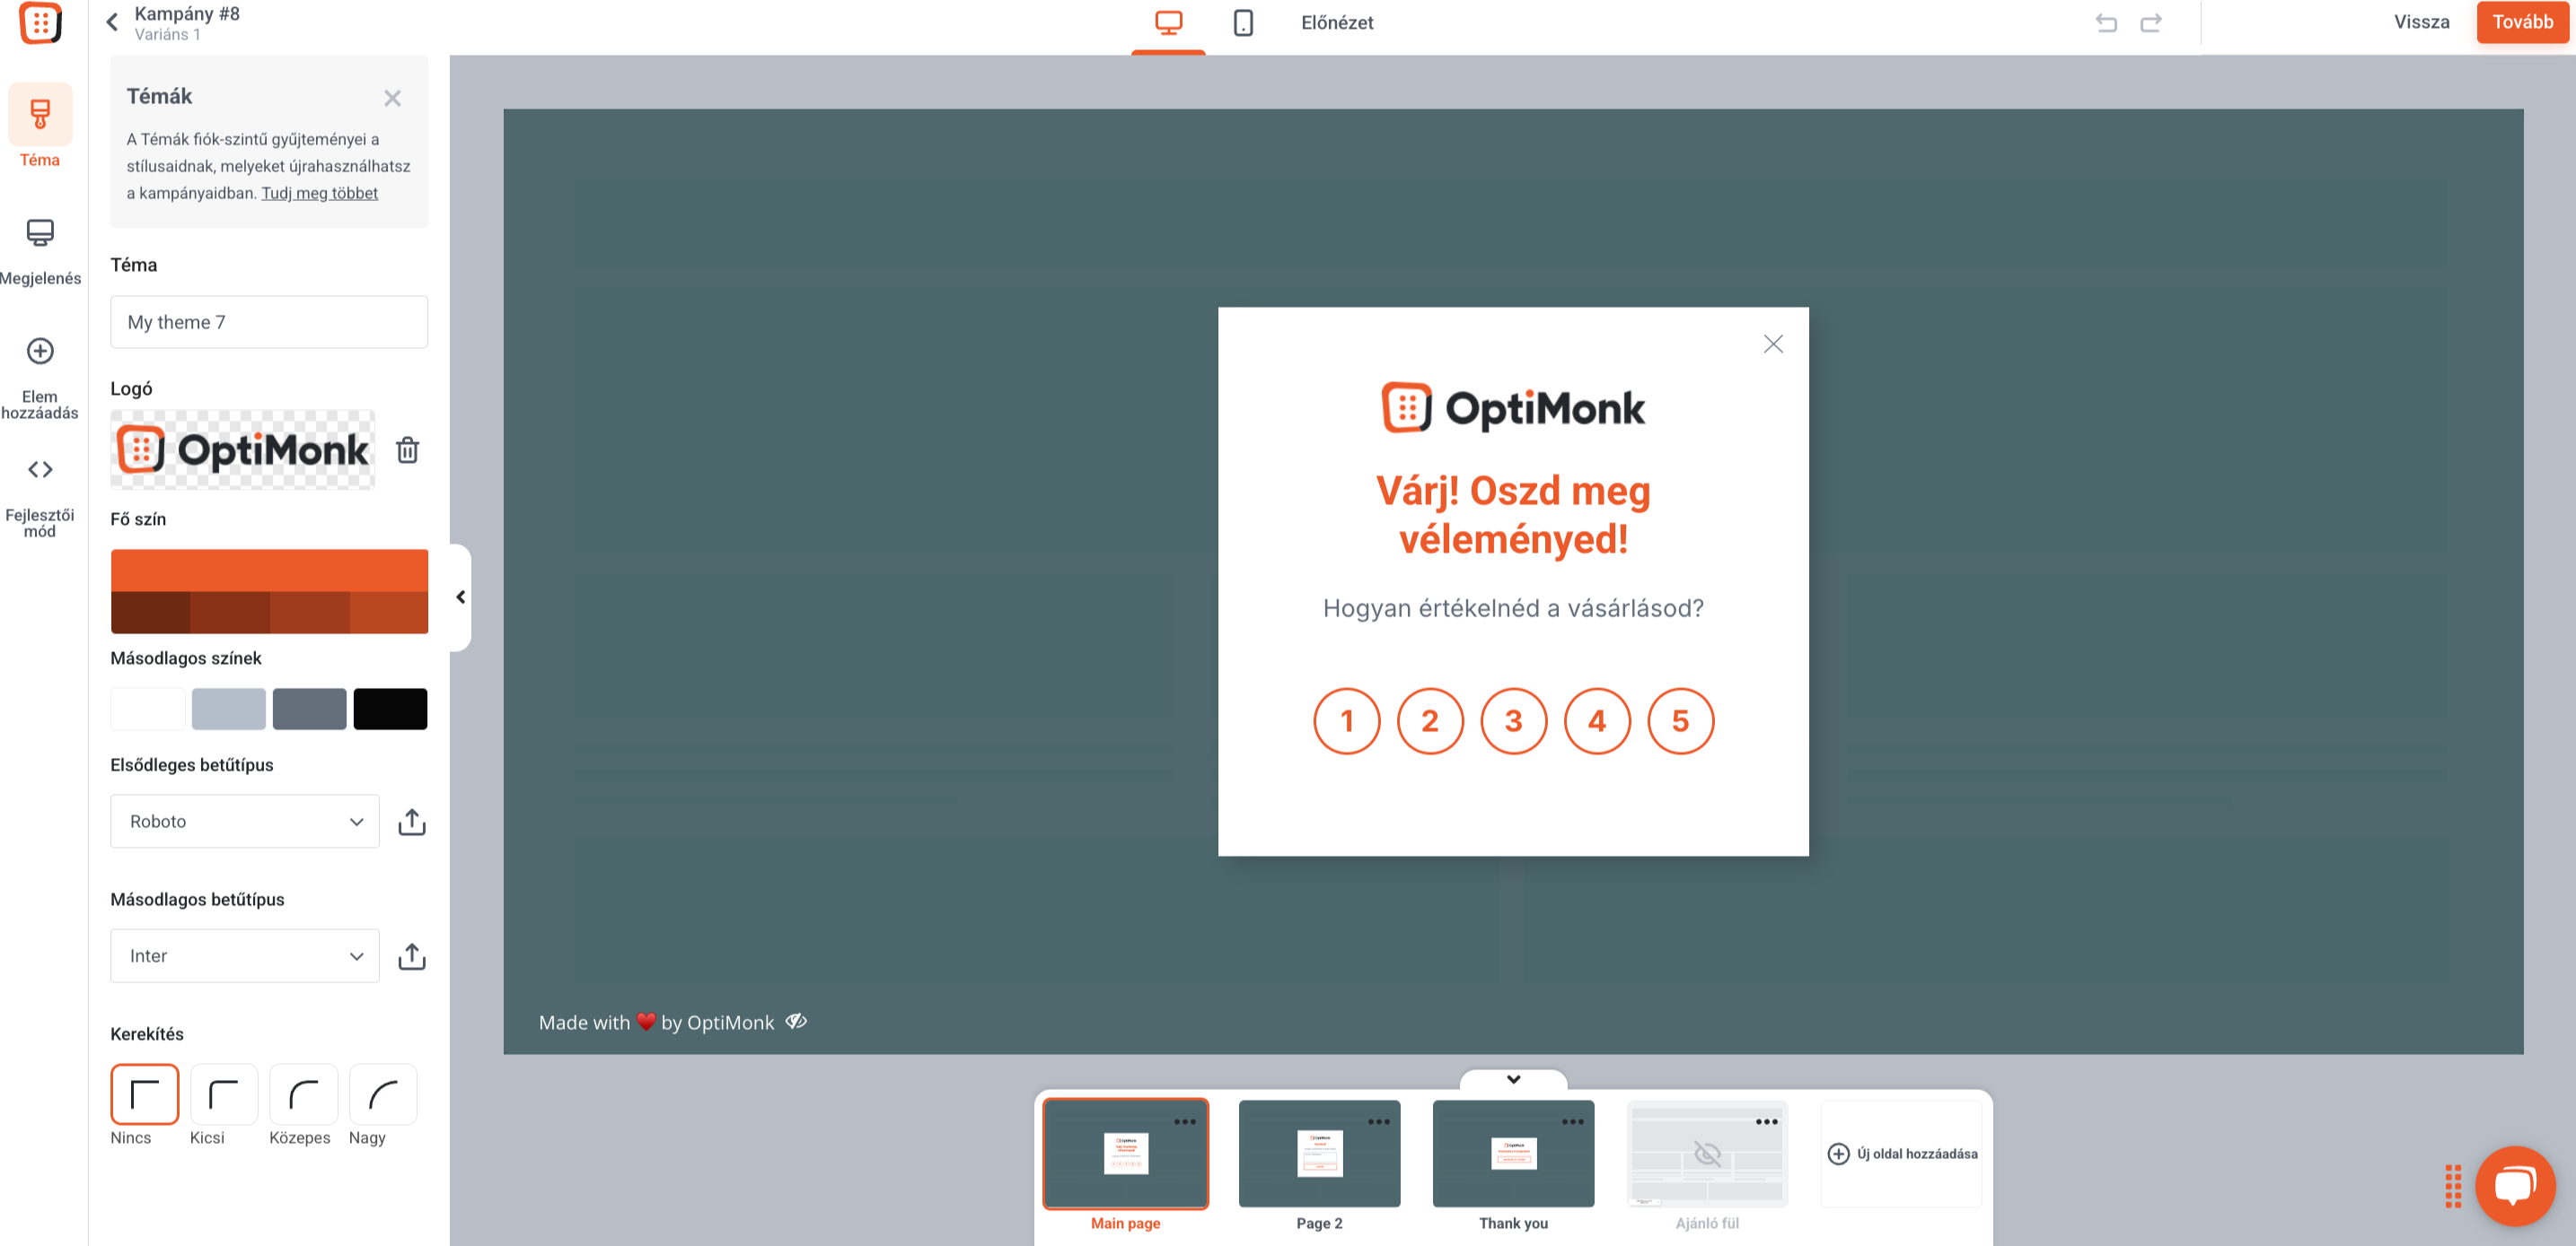This screenshot has width=2576, height=1246.
Task: Choose rating 5 in the popup
Action: 1680,720
